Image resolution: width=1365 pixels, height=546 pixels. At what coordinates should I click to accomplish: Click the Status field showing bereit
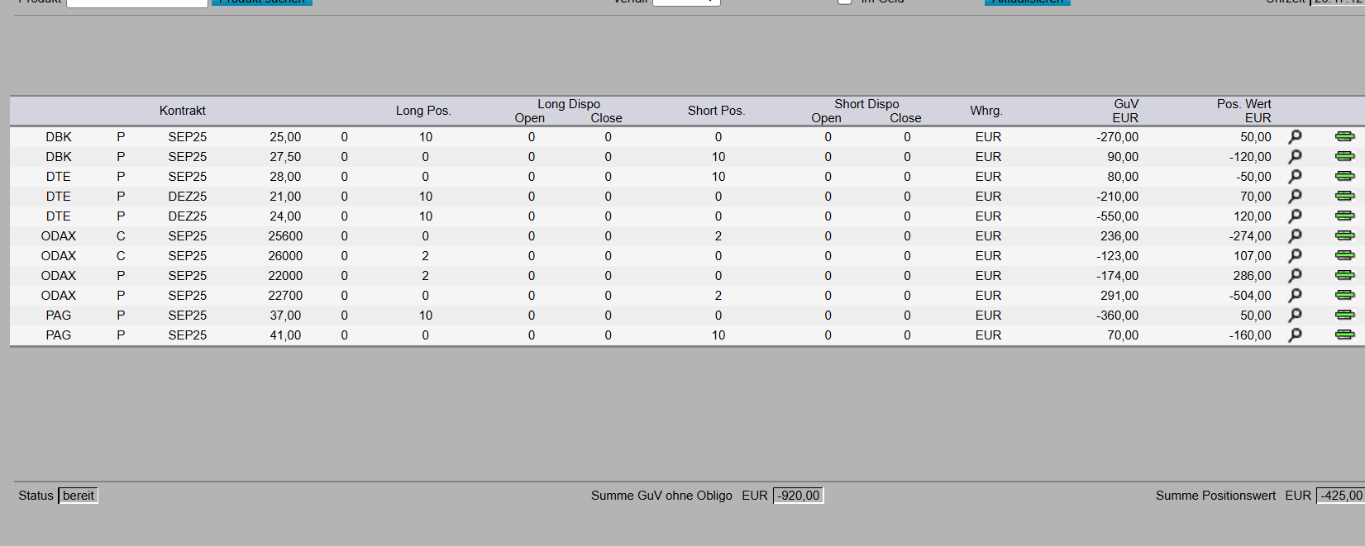(x=79, y=496)
